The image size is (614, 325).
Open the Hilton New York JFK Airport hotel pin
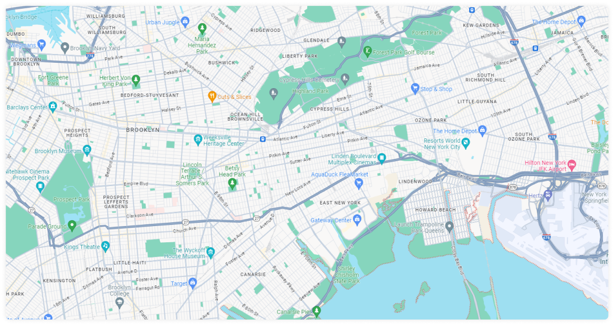(x=572, y=165)
